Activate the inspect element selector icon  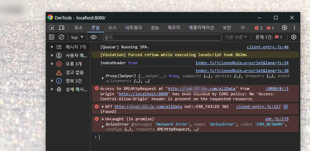pyautogui.click(x=52, y=28)
